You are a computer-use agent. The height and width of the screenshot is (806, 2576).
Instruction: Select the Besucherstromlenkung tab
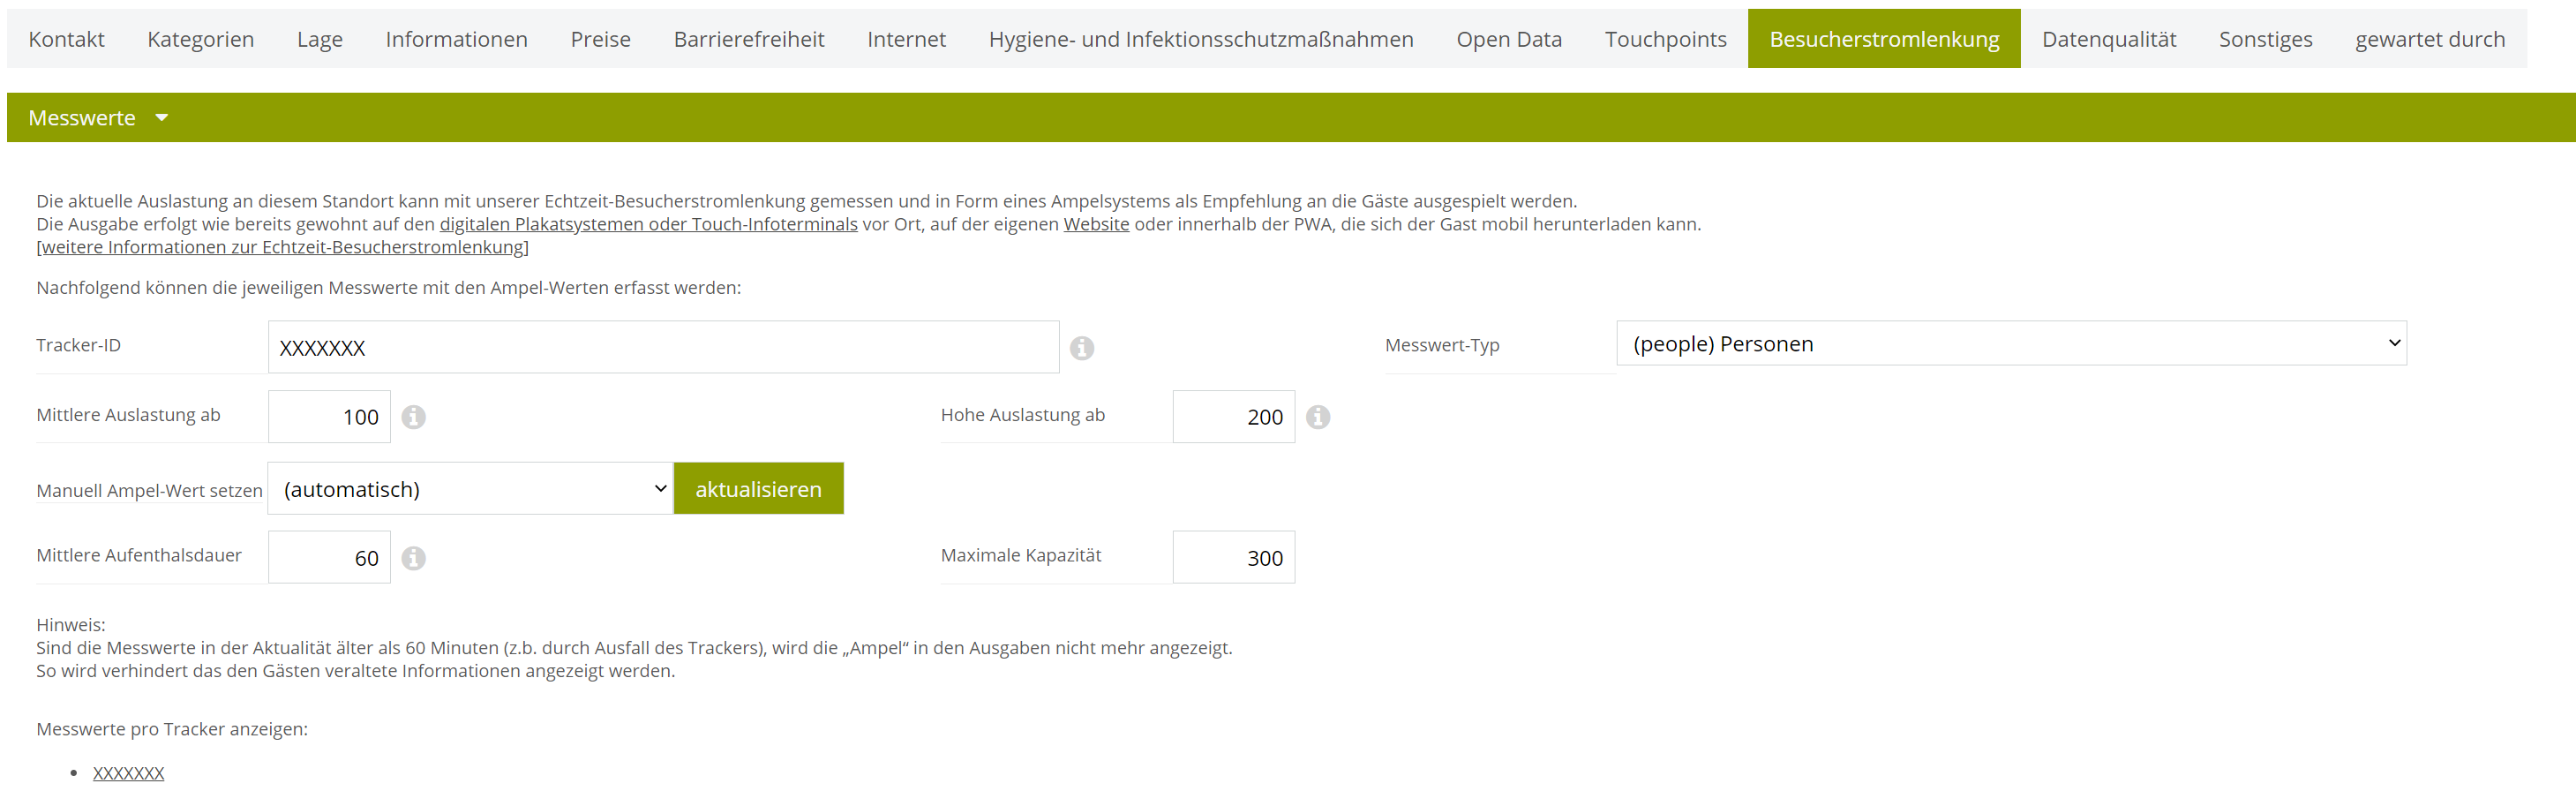pos(1884,39)
